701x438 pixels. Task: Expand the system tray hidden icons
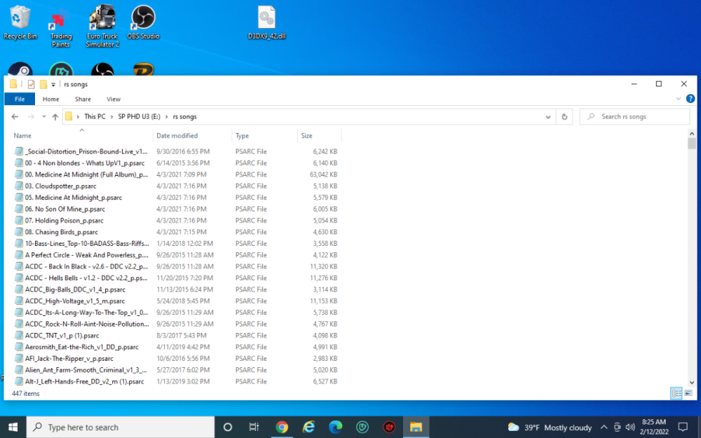[x=604, y=427]
